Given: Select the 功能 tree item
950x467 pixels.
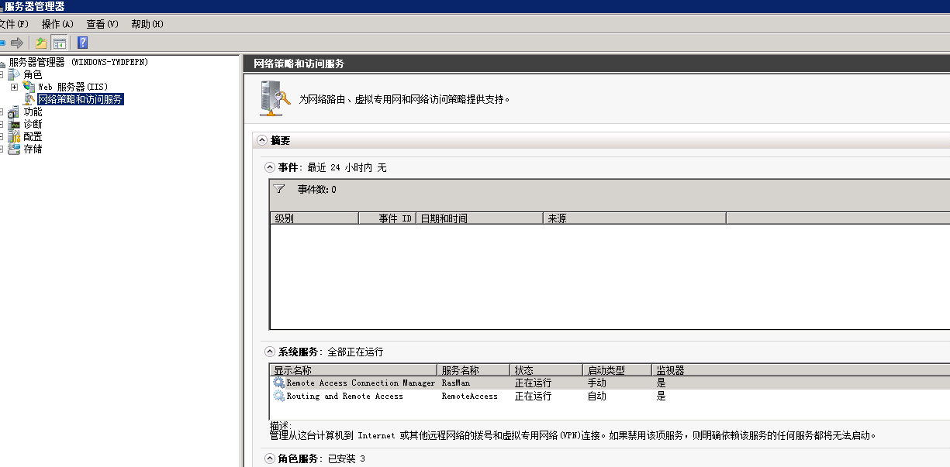Looking at the screenshot, I should 33,112.
